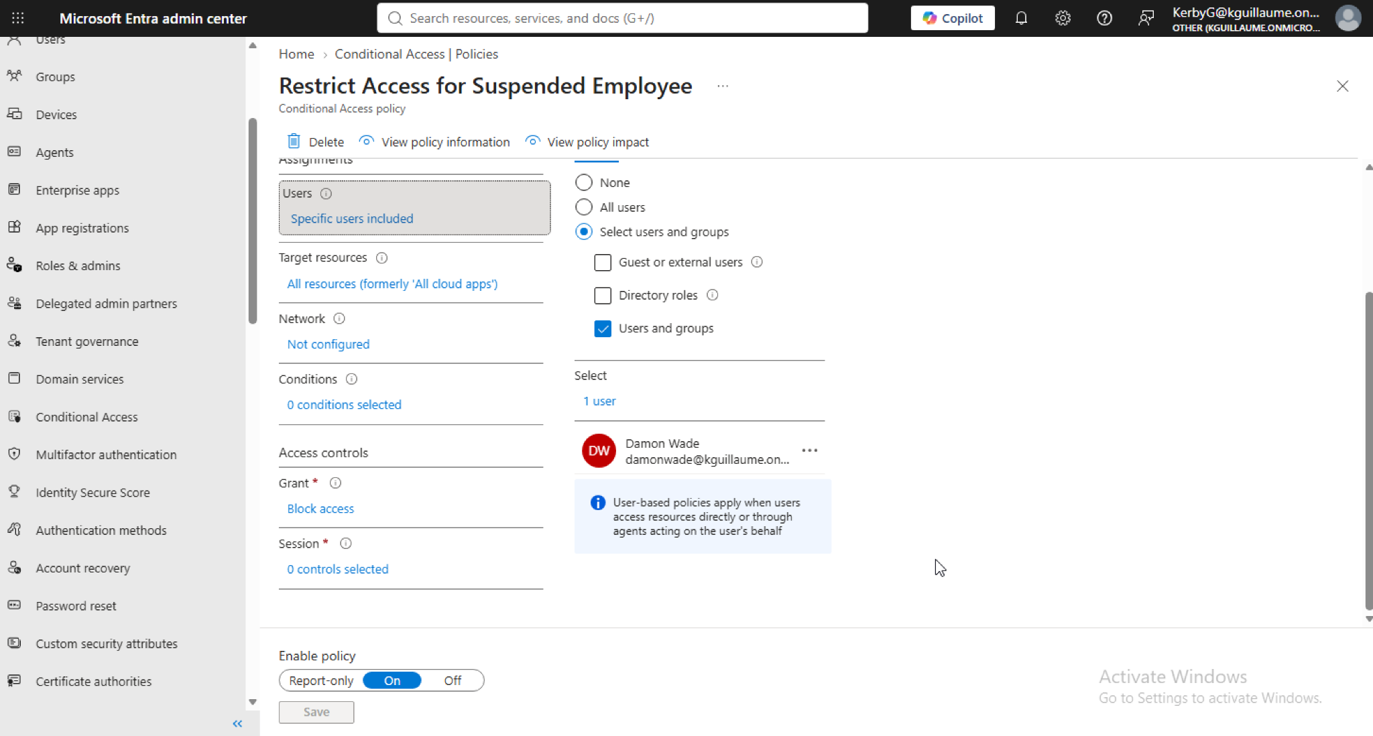The height and width of the screenshot is (736, 1373).
Task: Open Damon Wade's more options ellipsis
Action: coord(809,450)
